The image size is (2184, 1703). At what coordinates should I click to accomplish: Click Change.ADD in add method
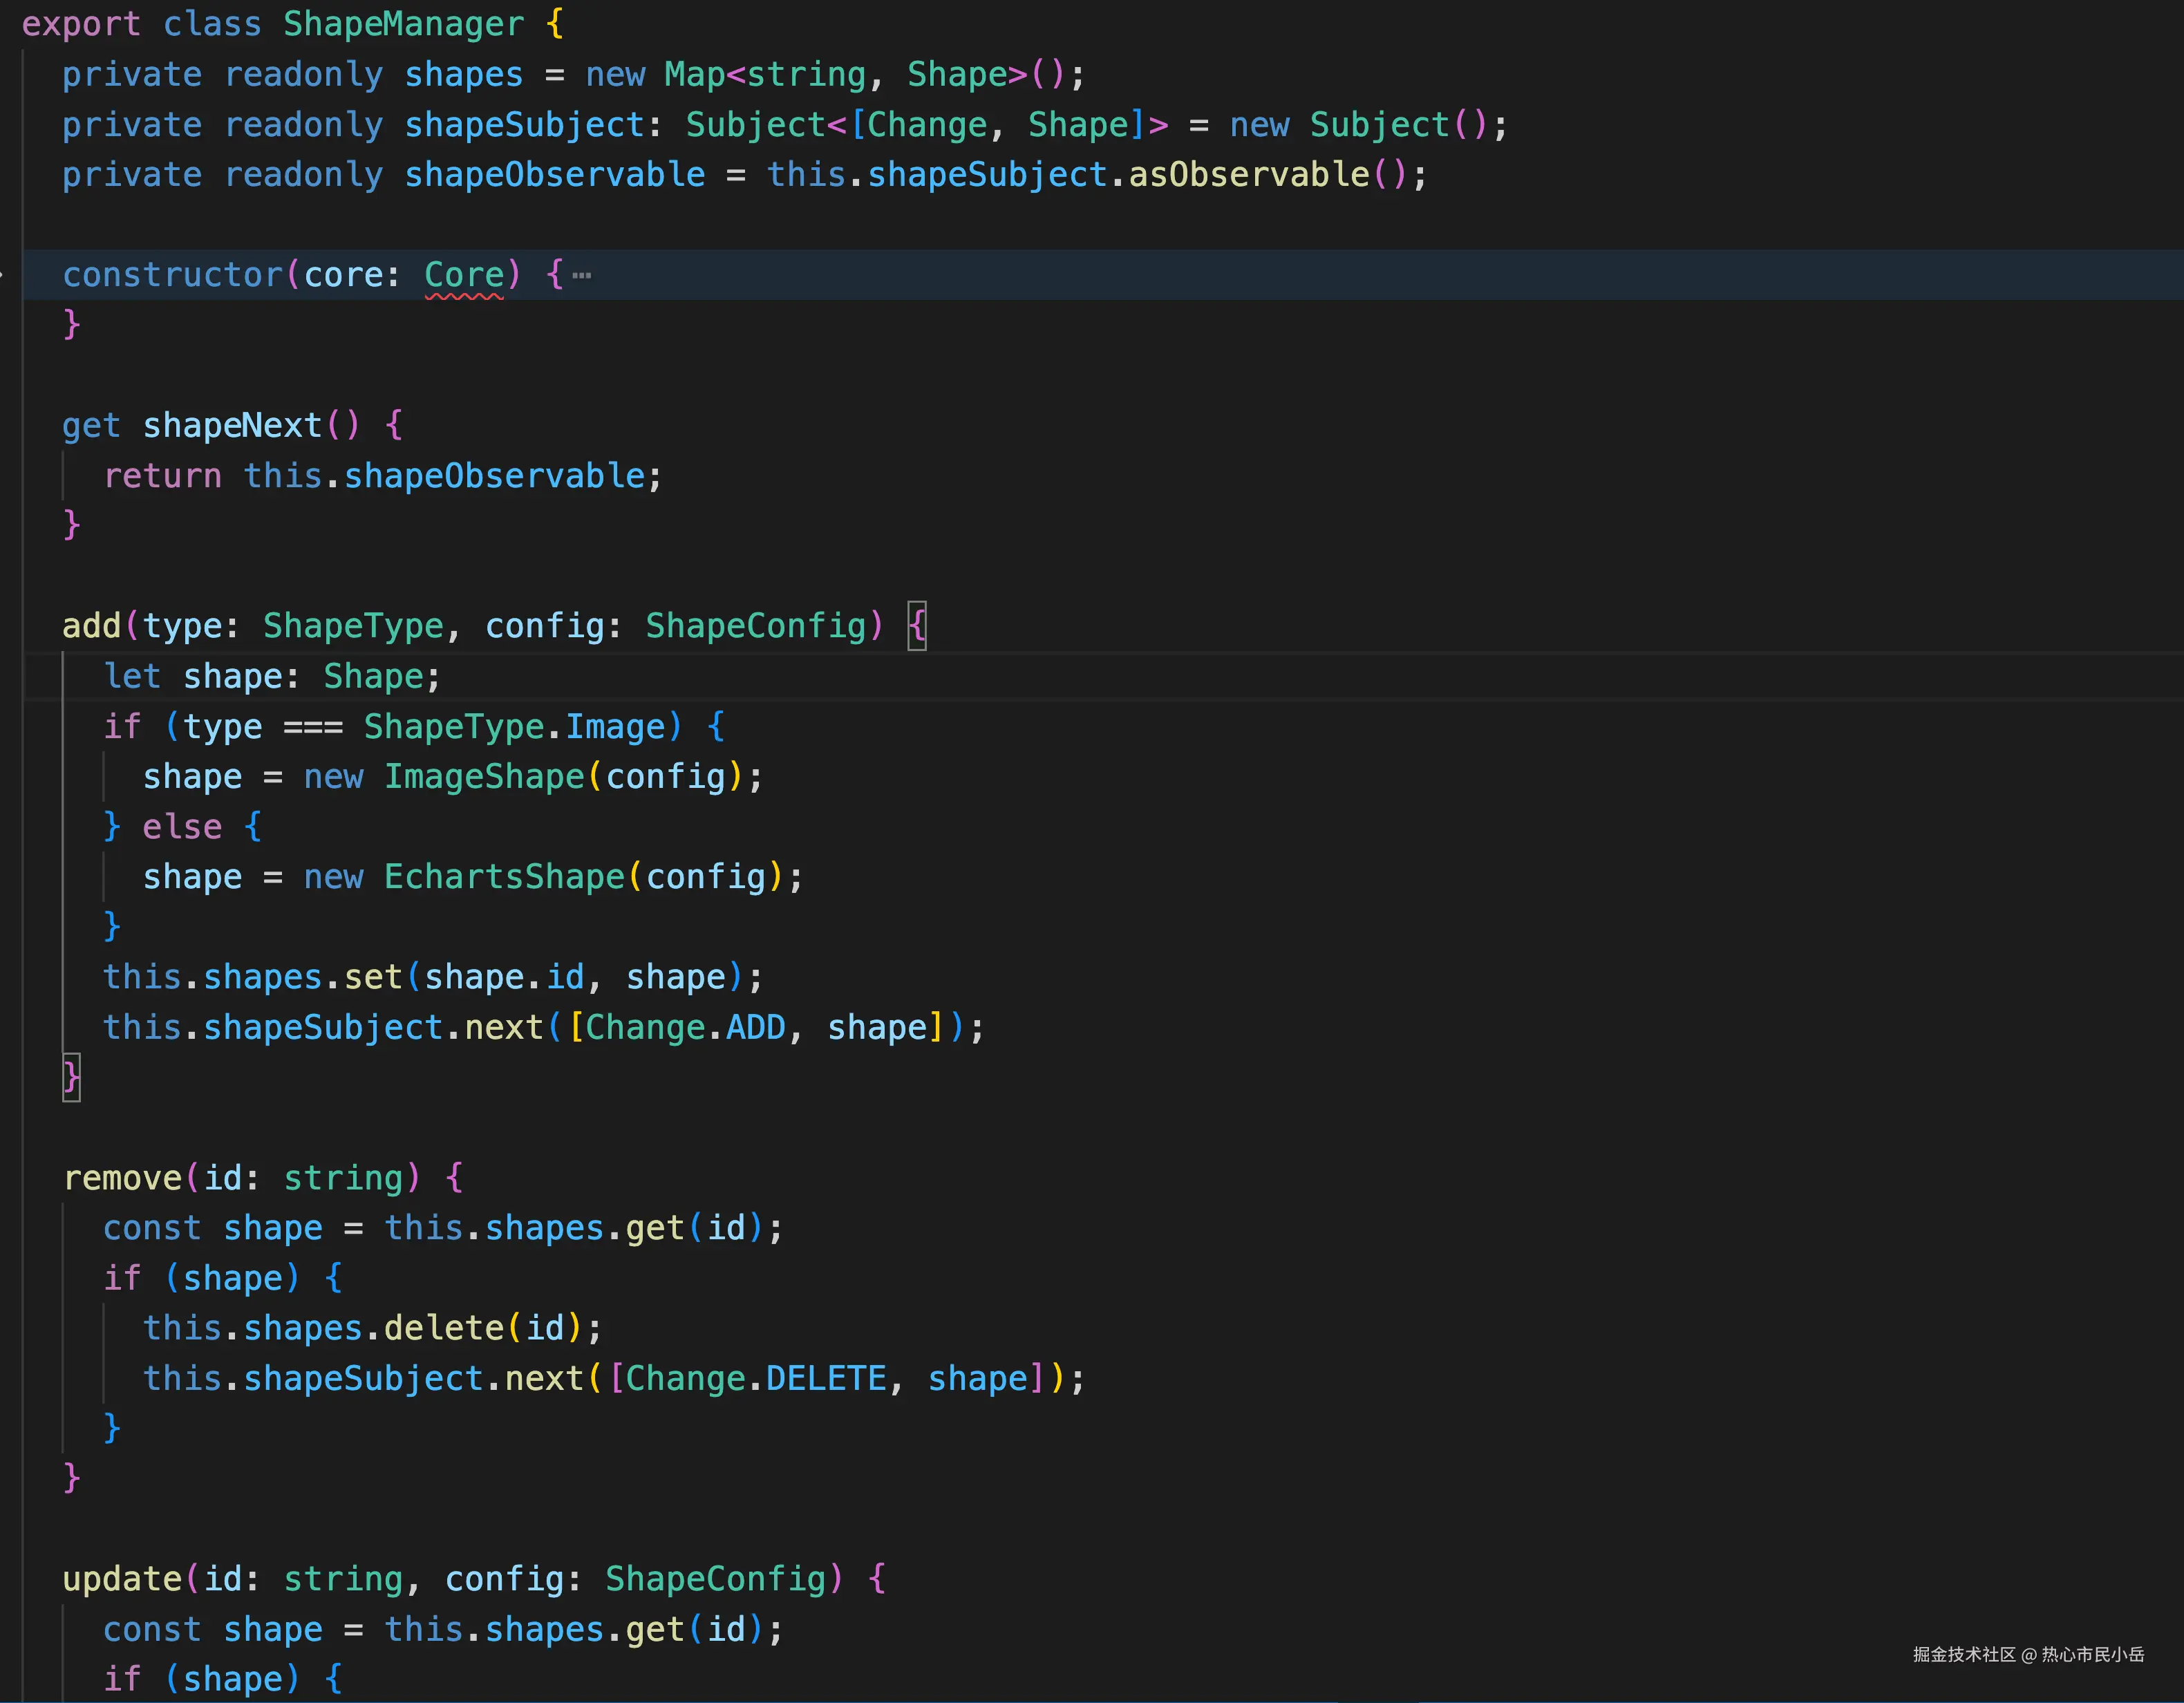[x=686, y=1027]
